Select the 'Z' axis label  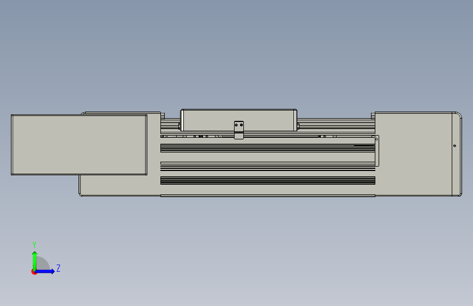point(58,268)
